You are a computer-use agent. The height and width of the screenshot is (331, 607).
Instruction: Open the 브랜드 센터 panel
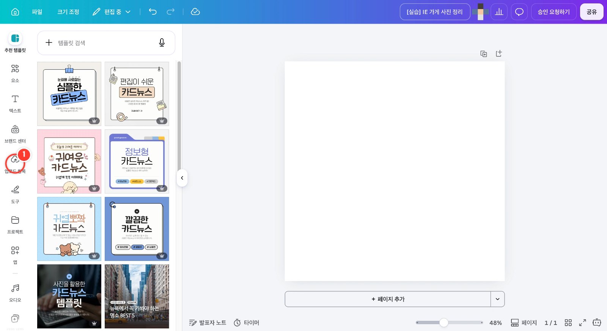[15, 134]
